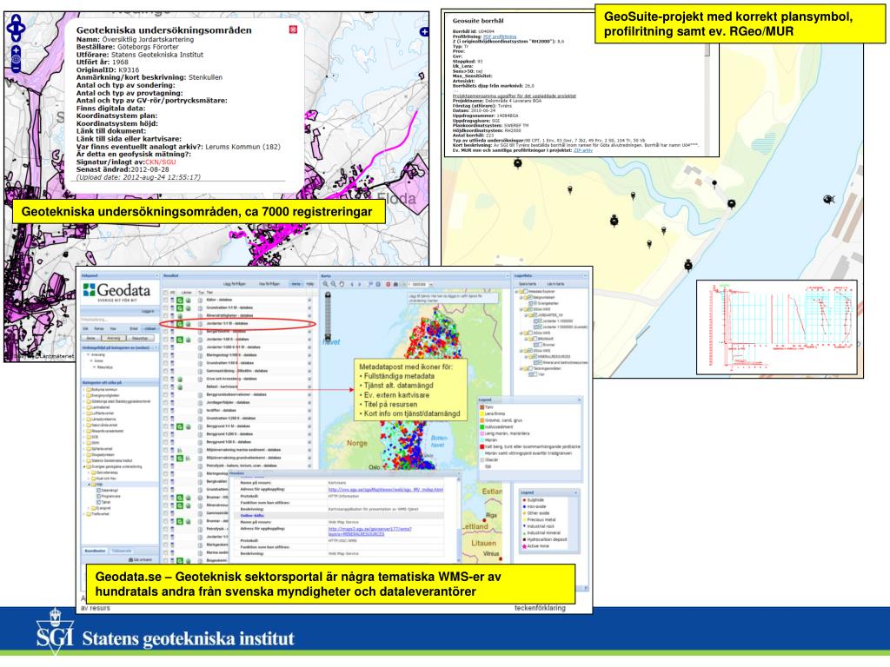The width and height of the screenshot is (890, 667).
Task: Select the Karta tab in Resultat toolbar
Action: [x=296, y=284]
